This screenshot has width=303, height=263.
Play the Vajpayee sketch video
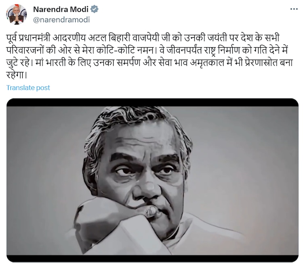click(x=152, y=180)
